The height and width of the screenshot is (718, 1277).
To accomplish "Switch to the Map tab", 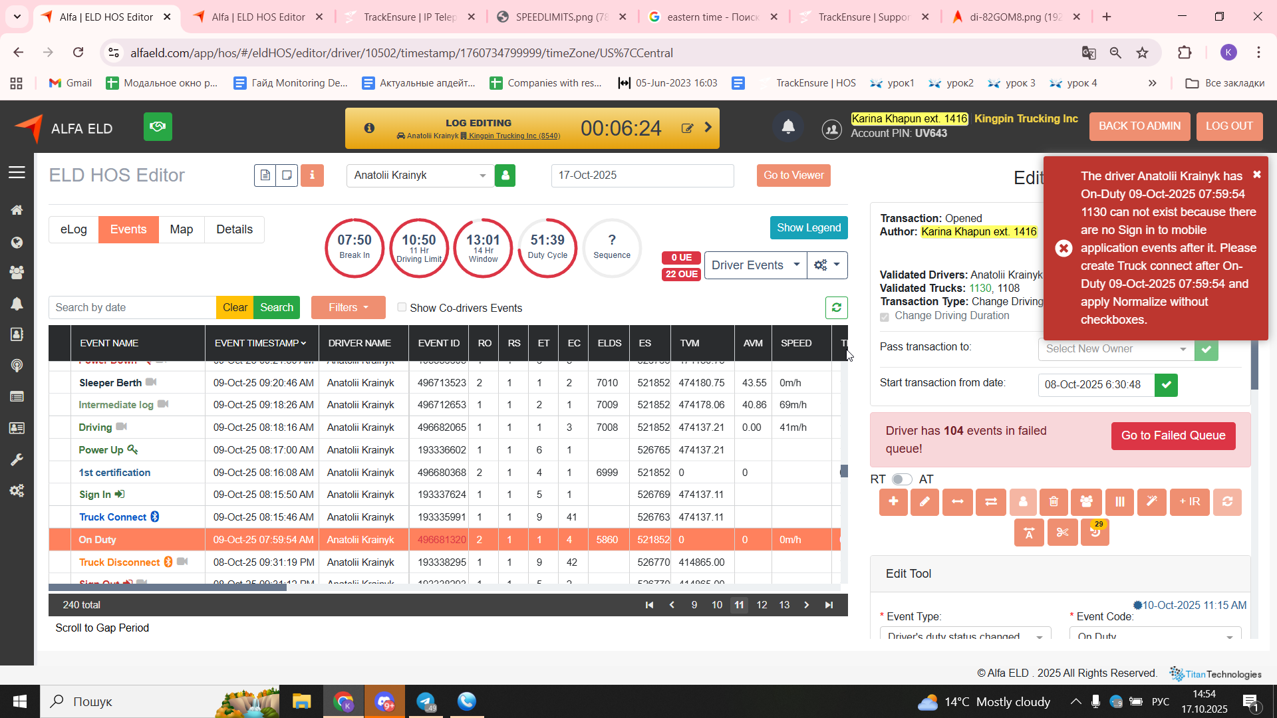I will 181,229.
